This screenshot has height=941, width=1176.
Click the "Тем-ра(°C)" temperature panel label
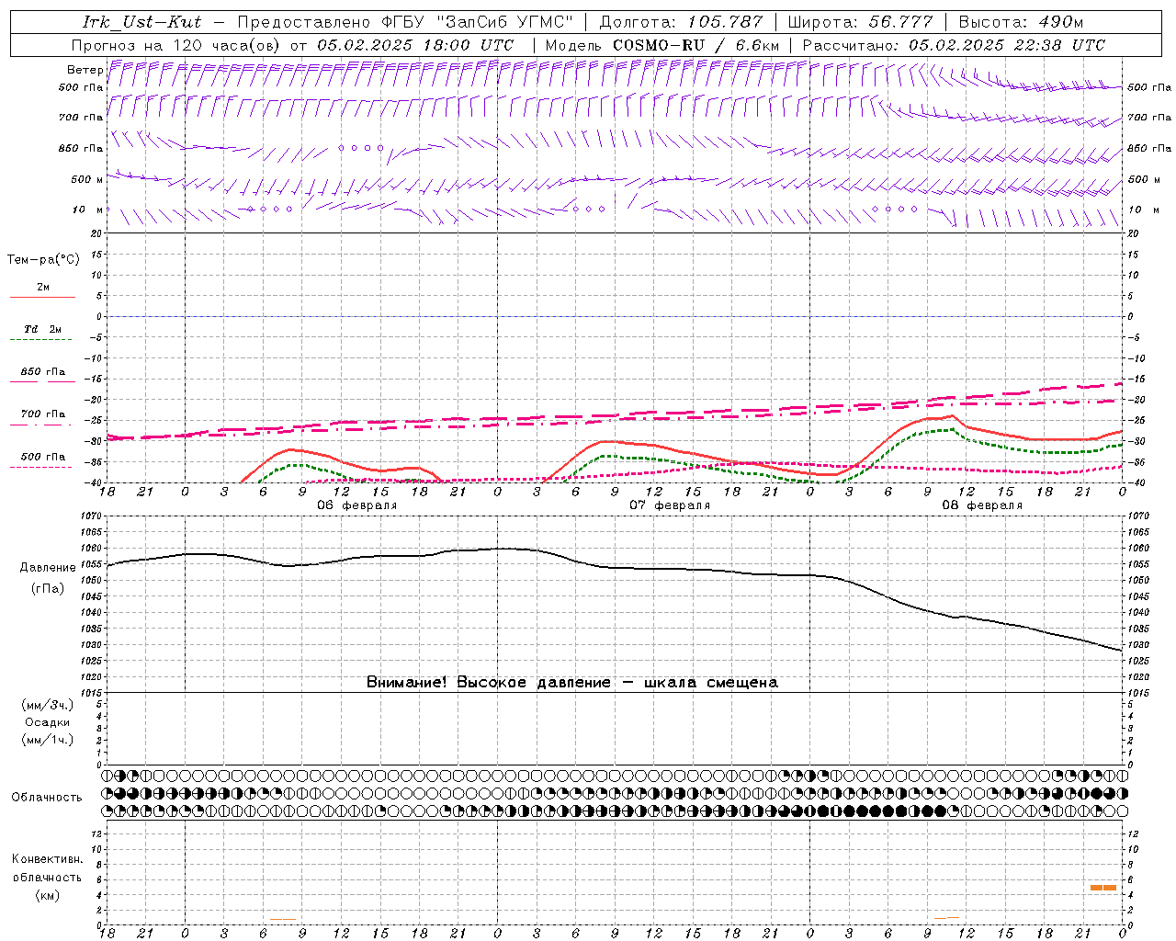(x=43, y=260)
